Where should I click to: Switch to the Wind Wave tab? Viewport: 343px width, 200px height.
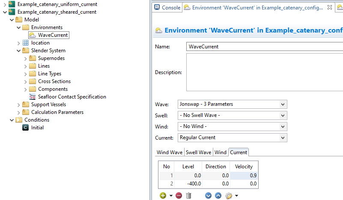point(169,152)
